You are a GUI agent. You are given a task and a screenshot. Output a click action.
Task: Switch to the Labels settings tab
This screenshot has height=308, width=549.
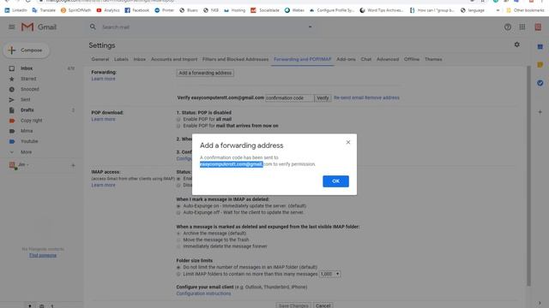click(x=121, y=59)
